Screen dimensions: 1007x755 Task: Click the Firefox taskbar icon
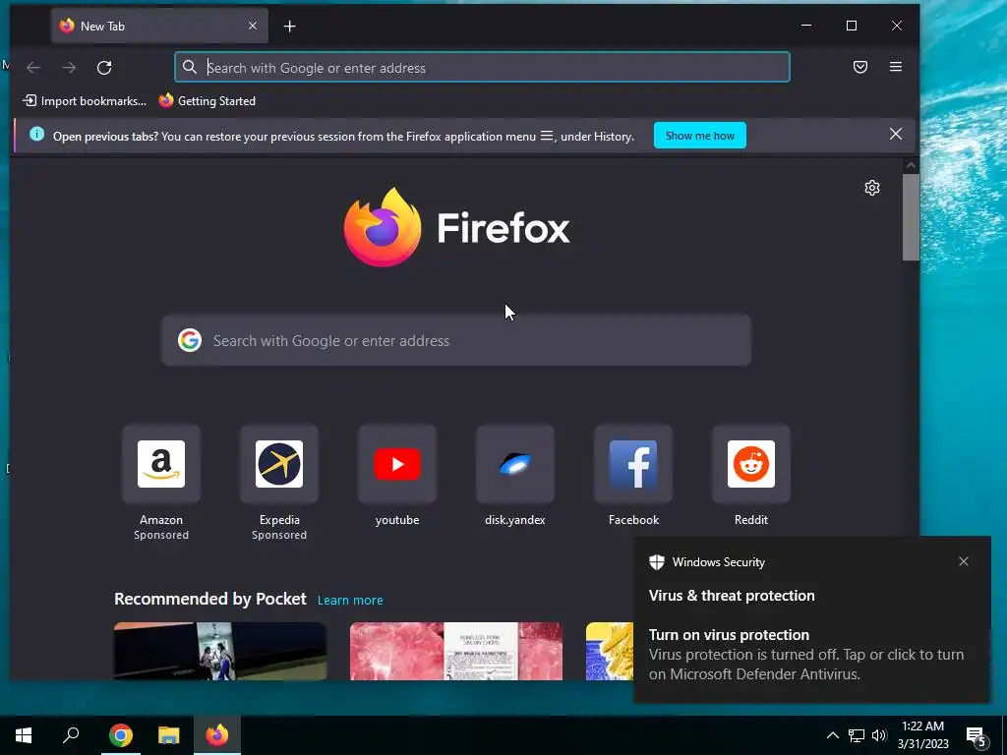217,735
